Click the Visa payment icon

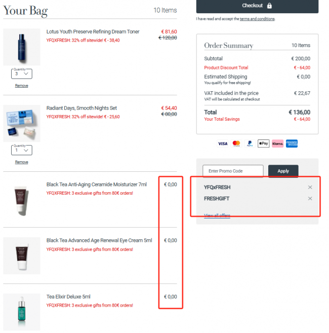(223, 143)
